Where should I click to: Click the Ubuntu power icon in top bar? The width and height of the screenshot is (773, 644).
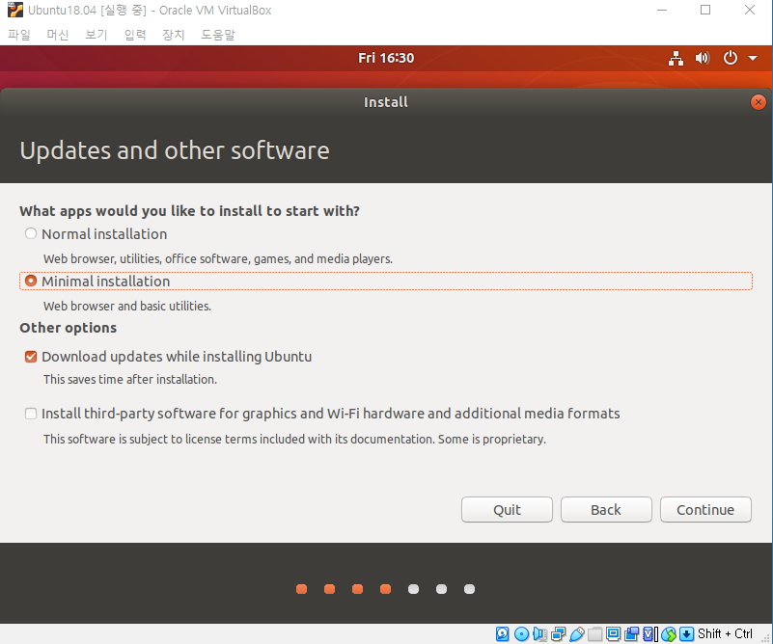point(731,58)
